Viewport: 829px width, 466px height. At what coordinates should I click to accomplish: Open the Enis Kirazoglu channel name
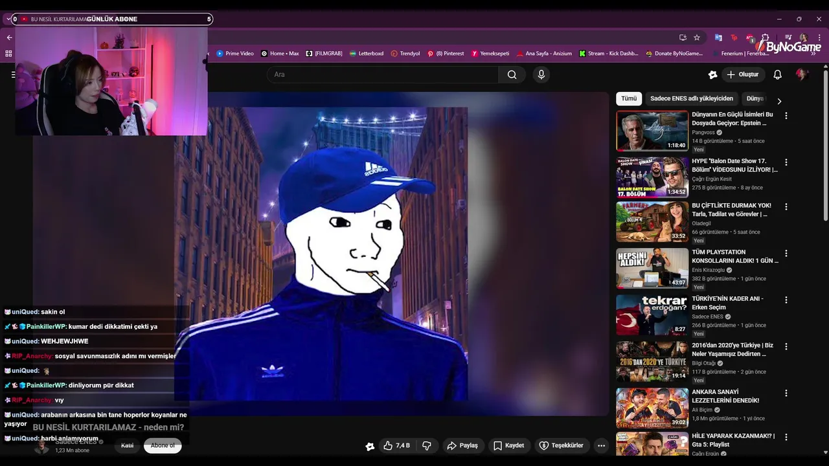[x=708, y=270]
